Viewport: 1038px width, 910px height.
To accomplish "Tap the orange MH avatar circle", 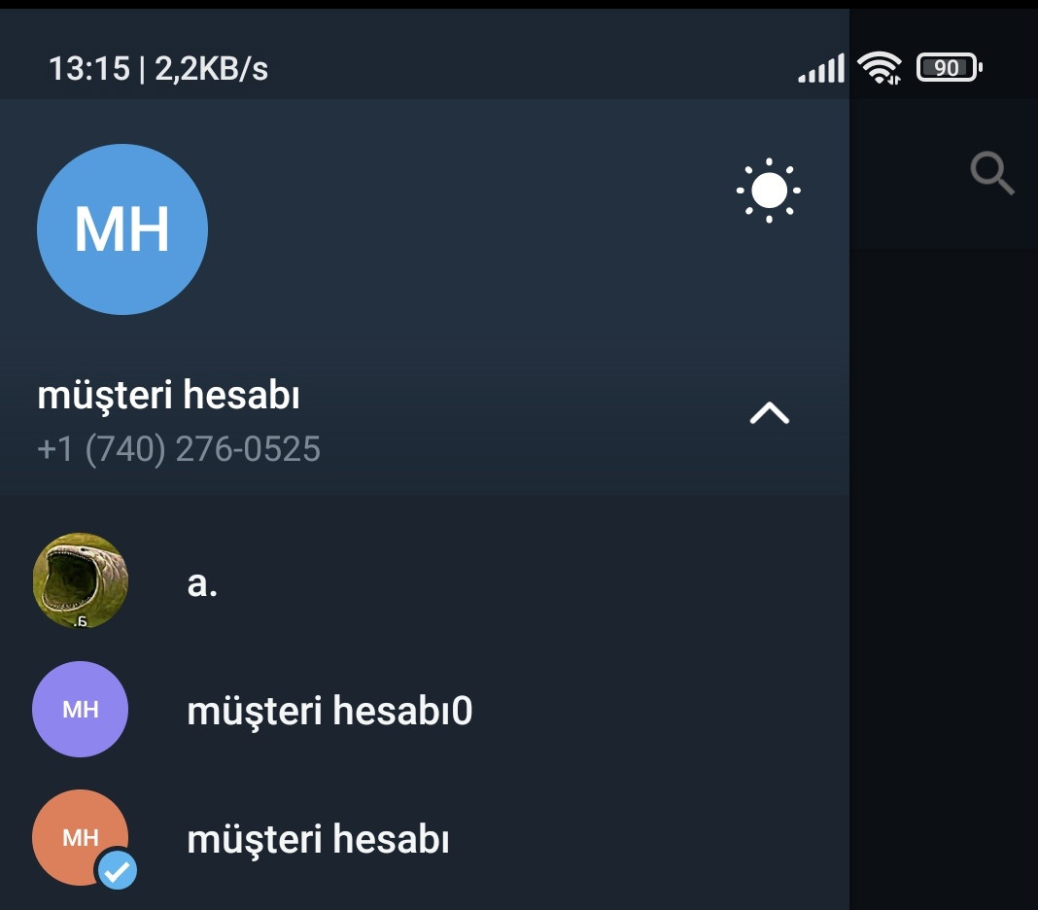I will coord(80,837).
